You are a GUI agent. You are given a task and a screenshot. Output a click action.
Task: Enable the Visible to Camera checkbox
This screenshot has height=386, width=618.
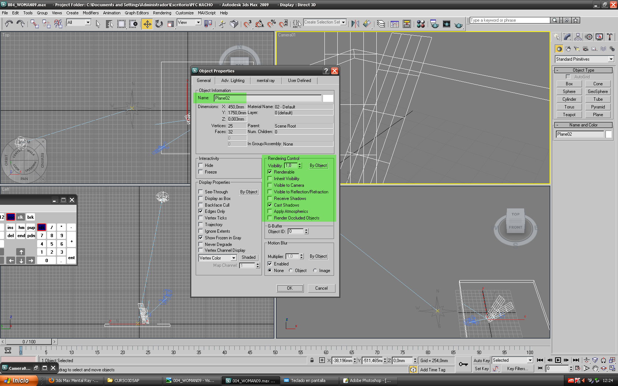point(270,185)
